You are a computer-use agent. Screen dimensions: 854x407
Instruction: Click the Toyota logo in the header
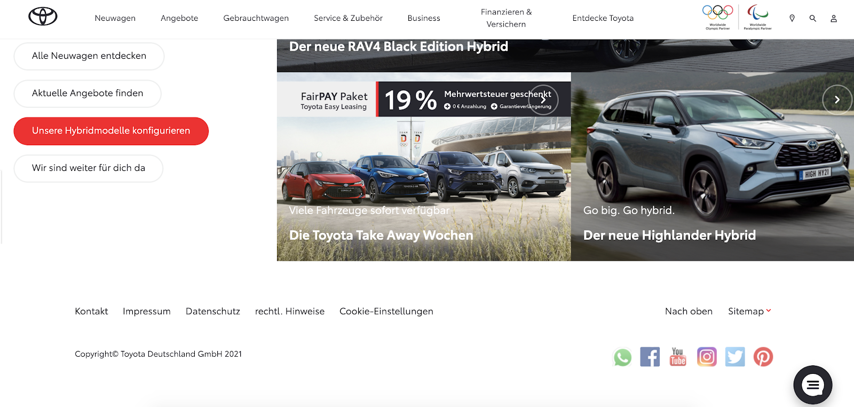pyautogui.click(x=43, y=17)
